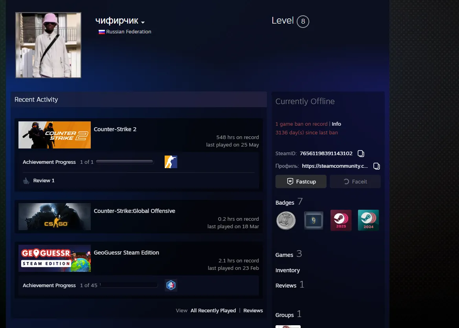
Task: Click the '3136 day(s) since last ban' text
Action: click(307, 132)
